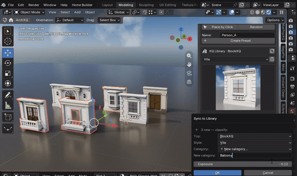297x176 pixels.
Task: Open the Render properties tab
Action: [x=292, y=78]
